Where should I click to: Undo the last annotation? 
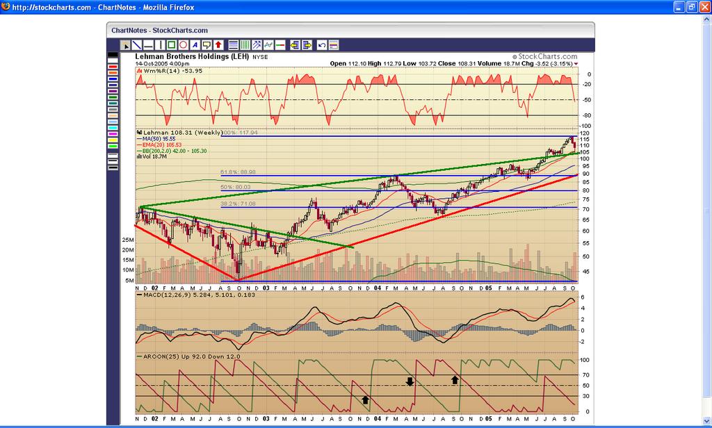pyautogui.click(x=321, y=45)
